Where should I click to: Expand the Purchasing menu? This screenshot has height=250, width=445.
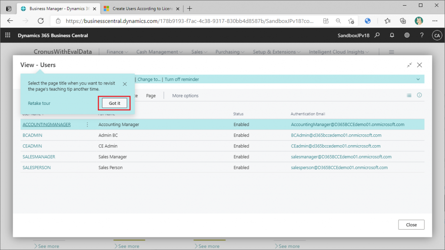click(x=230, y=52)
